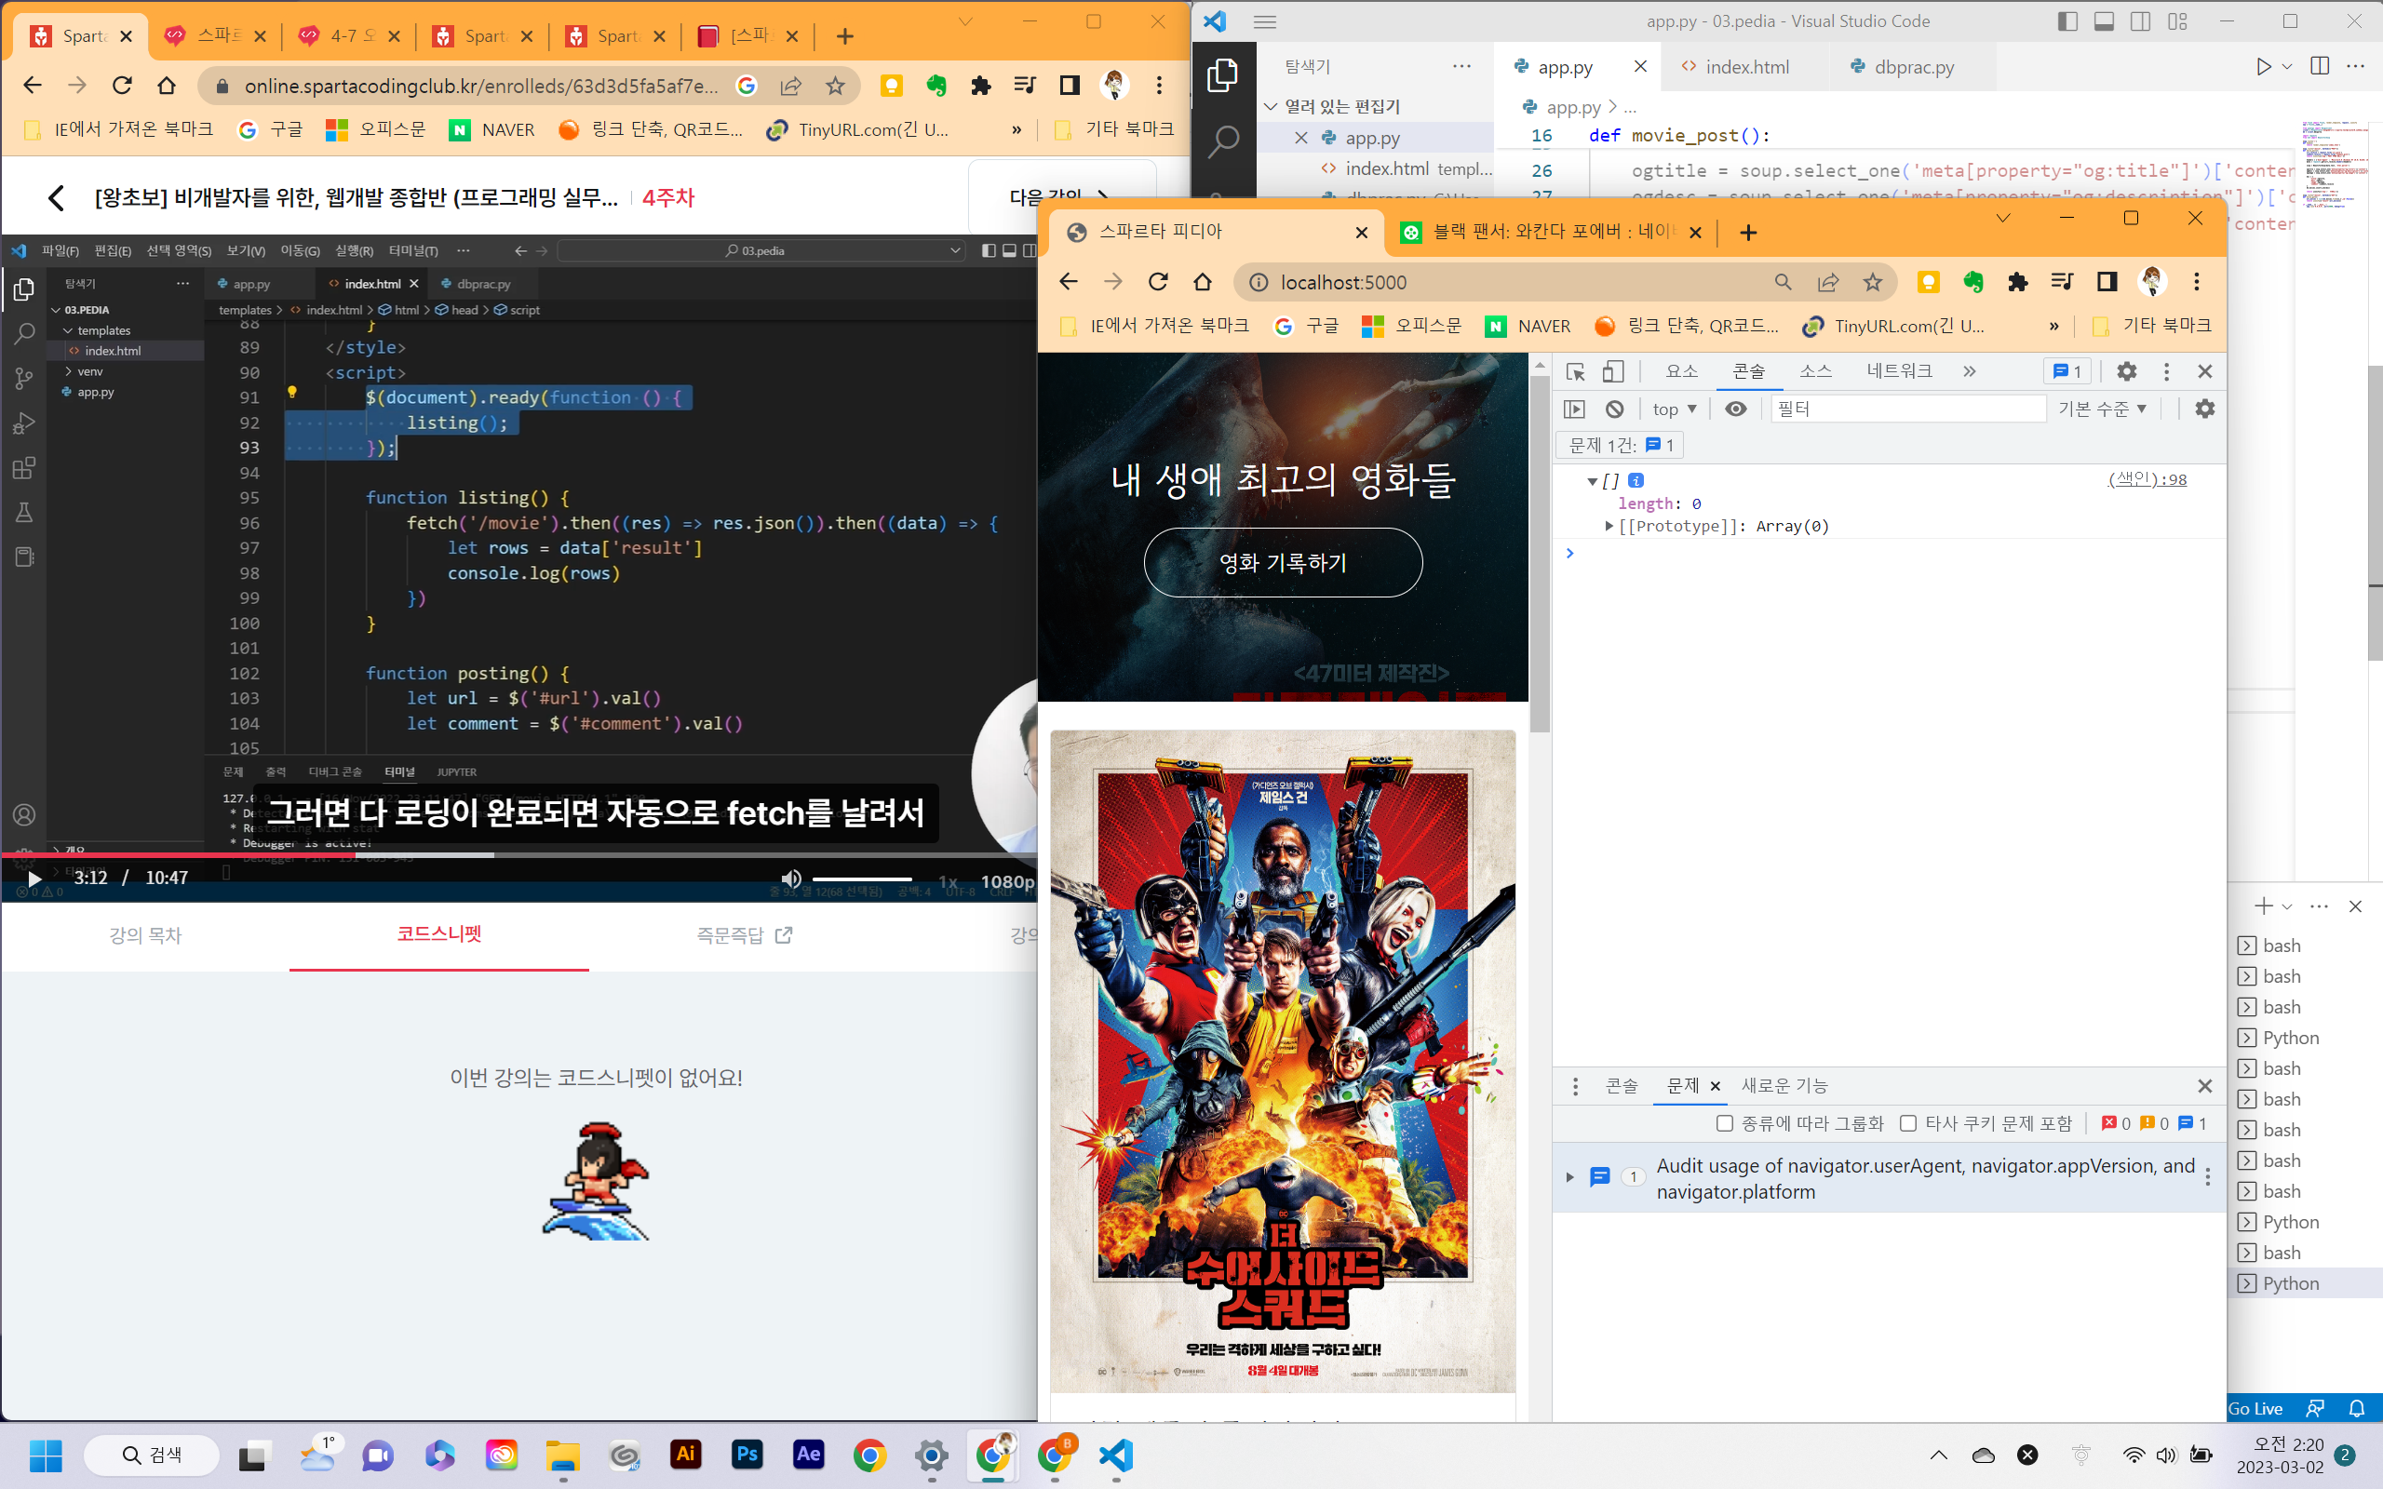Toggle device toolbar icon in DevTools

1613,371
